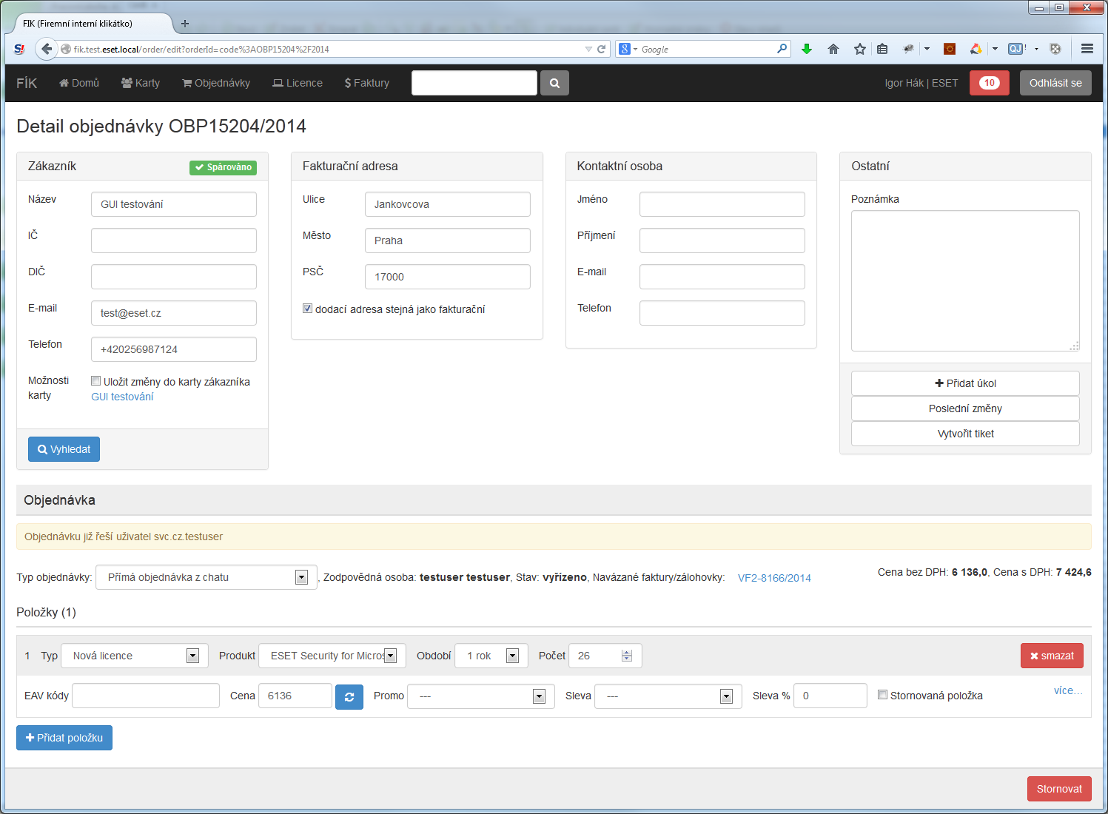Open the GUI testování customer card link
The image size is (1108, 814).
coord(122,397)
